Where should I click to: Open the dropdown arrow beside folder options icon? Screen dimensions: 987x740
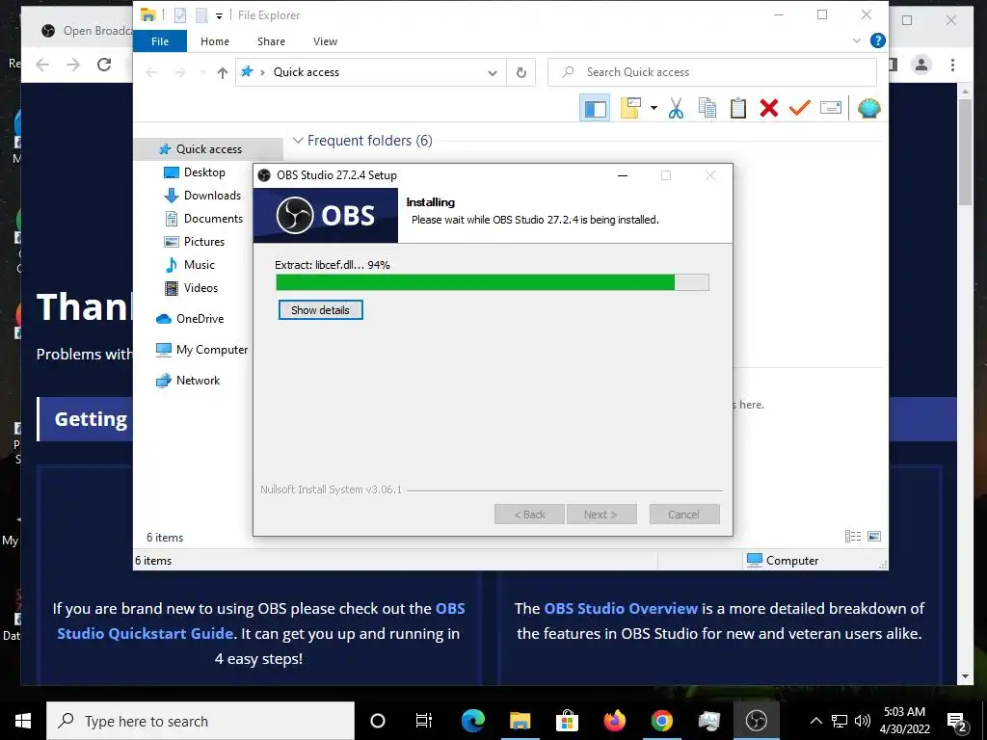click(x=654, y=108)
